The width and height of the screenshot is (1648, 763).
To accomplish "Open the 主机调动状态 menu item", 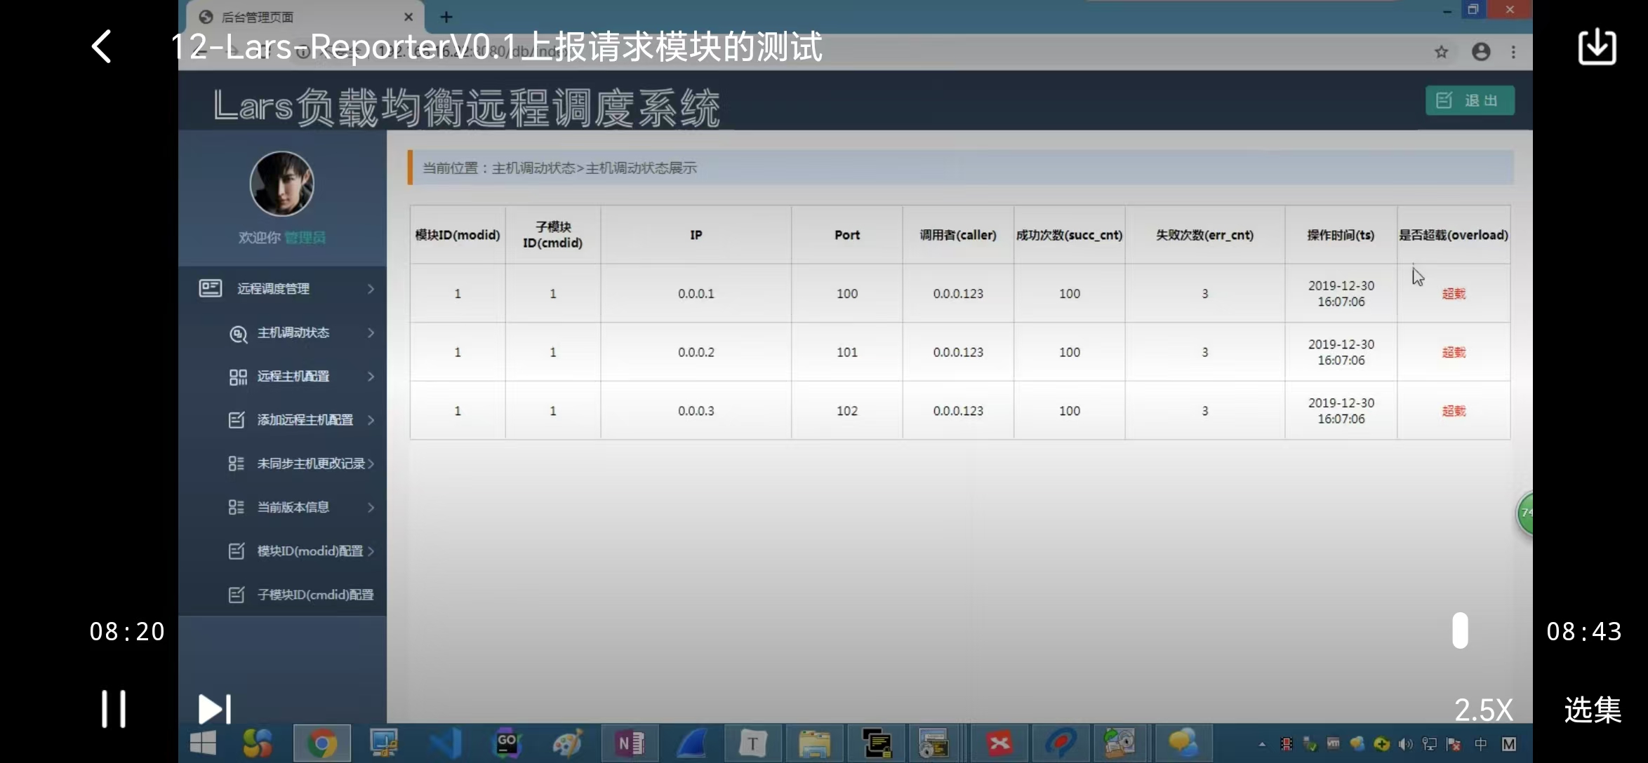I will click(x=293, y=333).
